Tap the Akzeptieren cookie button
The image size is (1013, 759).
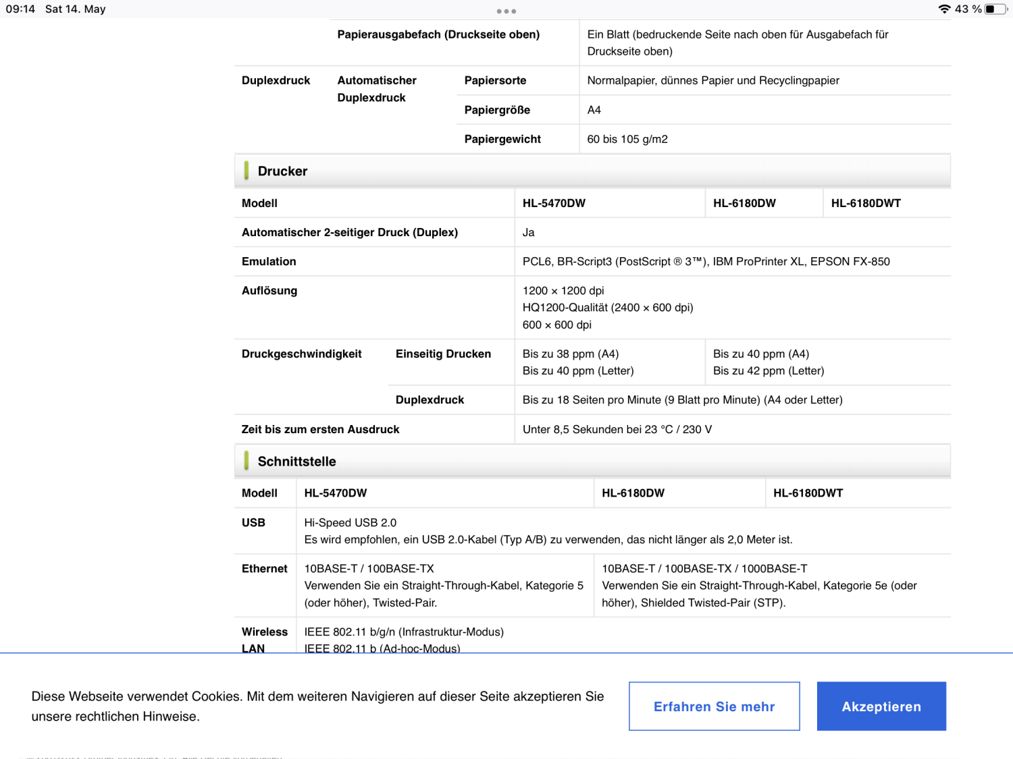point(881,706)
